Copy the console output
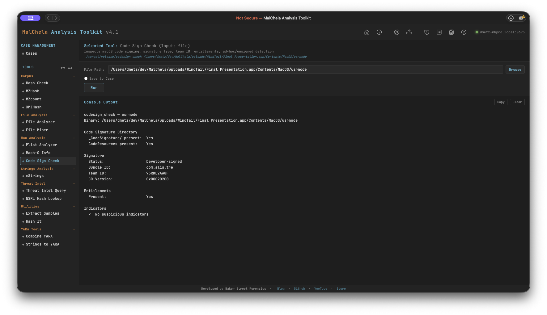This screenshot has height=315, width=547. [501, 102]
